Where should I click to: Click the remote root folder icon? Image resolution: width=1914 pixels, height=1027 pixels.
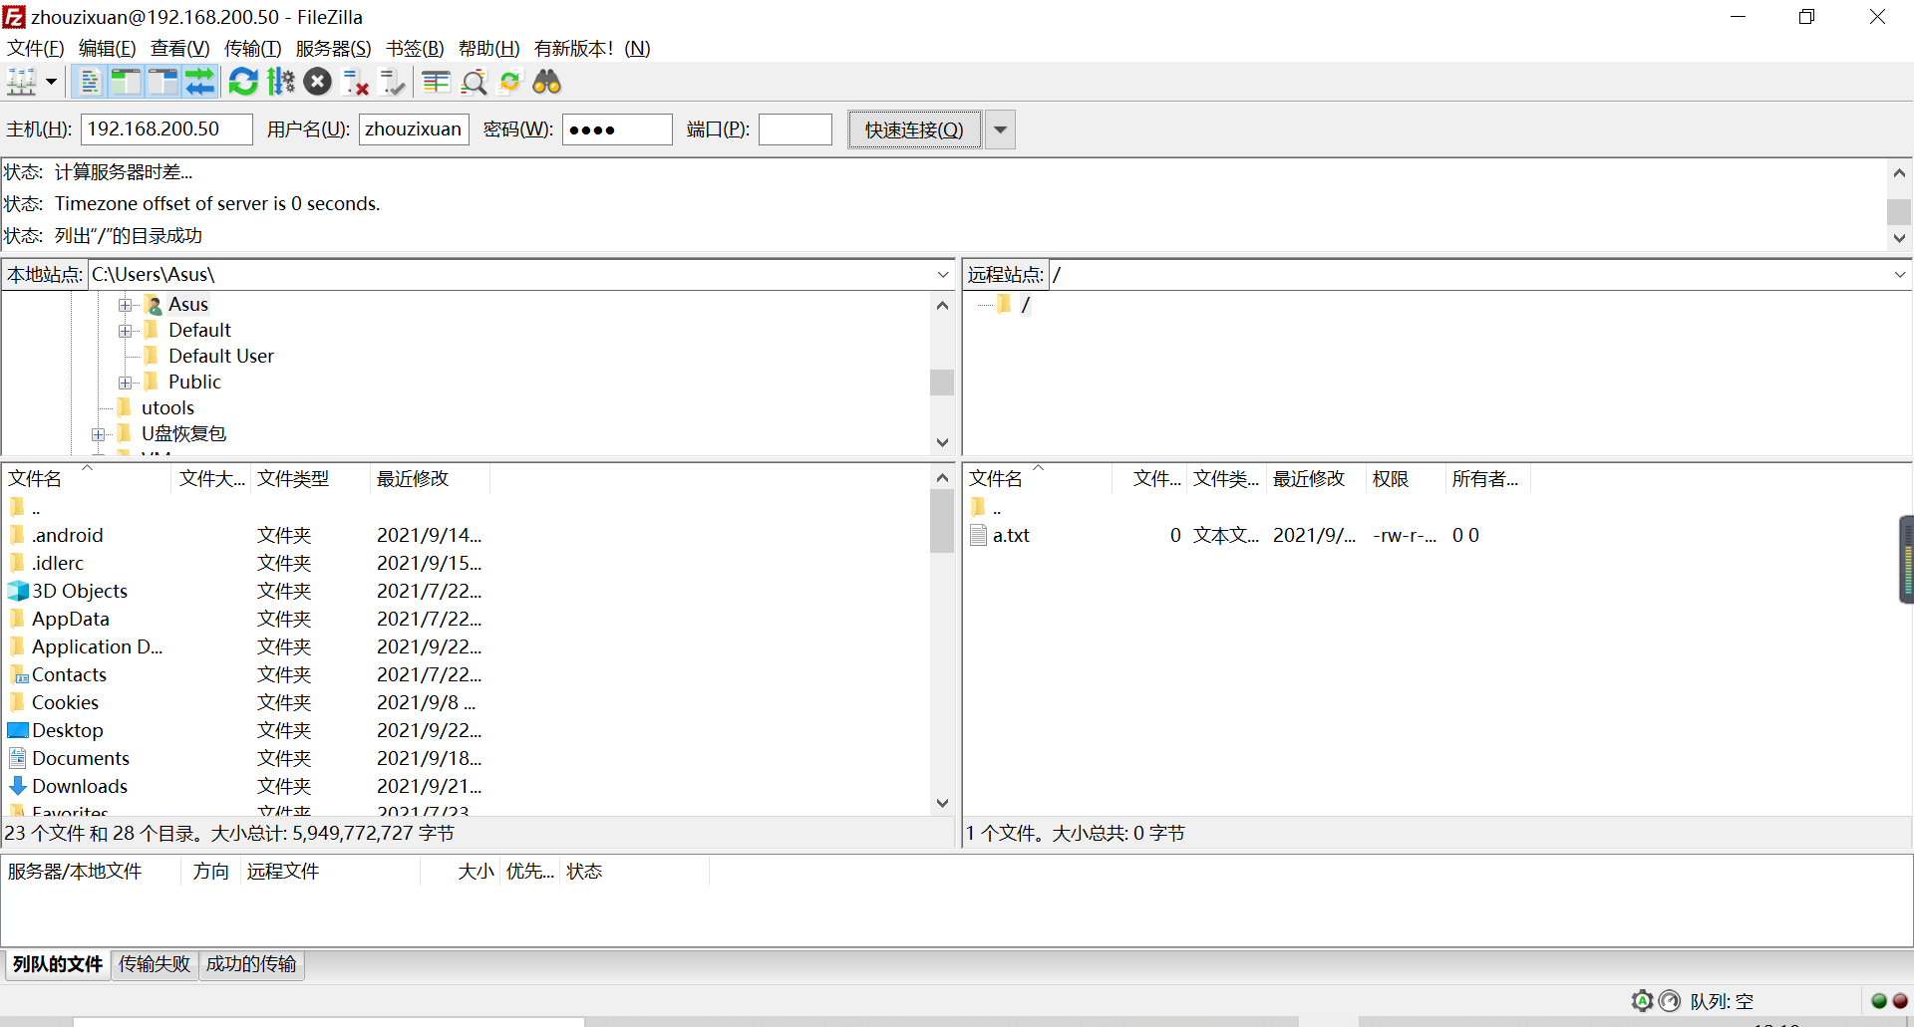point(1004,304)
